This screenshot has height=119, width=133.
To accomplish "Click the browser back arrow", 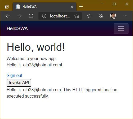I will point(8,16).
